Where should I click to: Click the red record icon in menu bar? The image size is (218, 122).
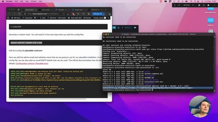(161, 1)
